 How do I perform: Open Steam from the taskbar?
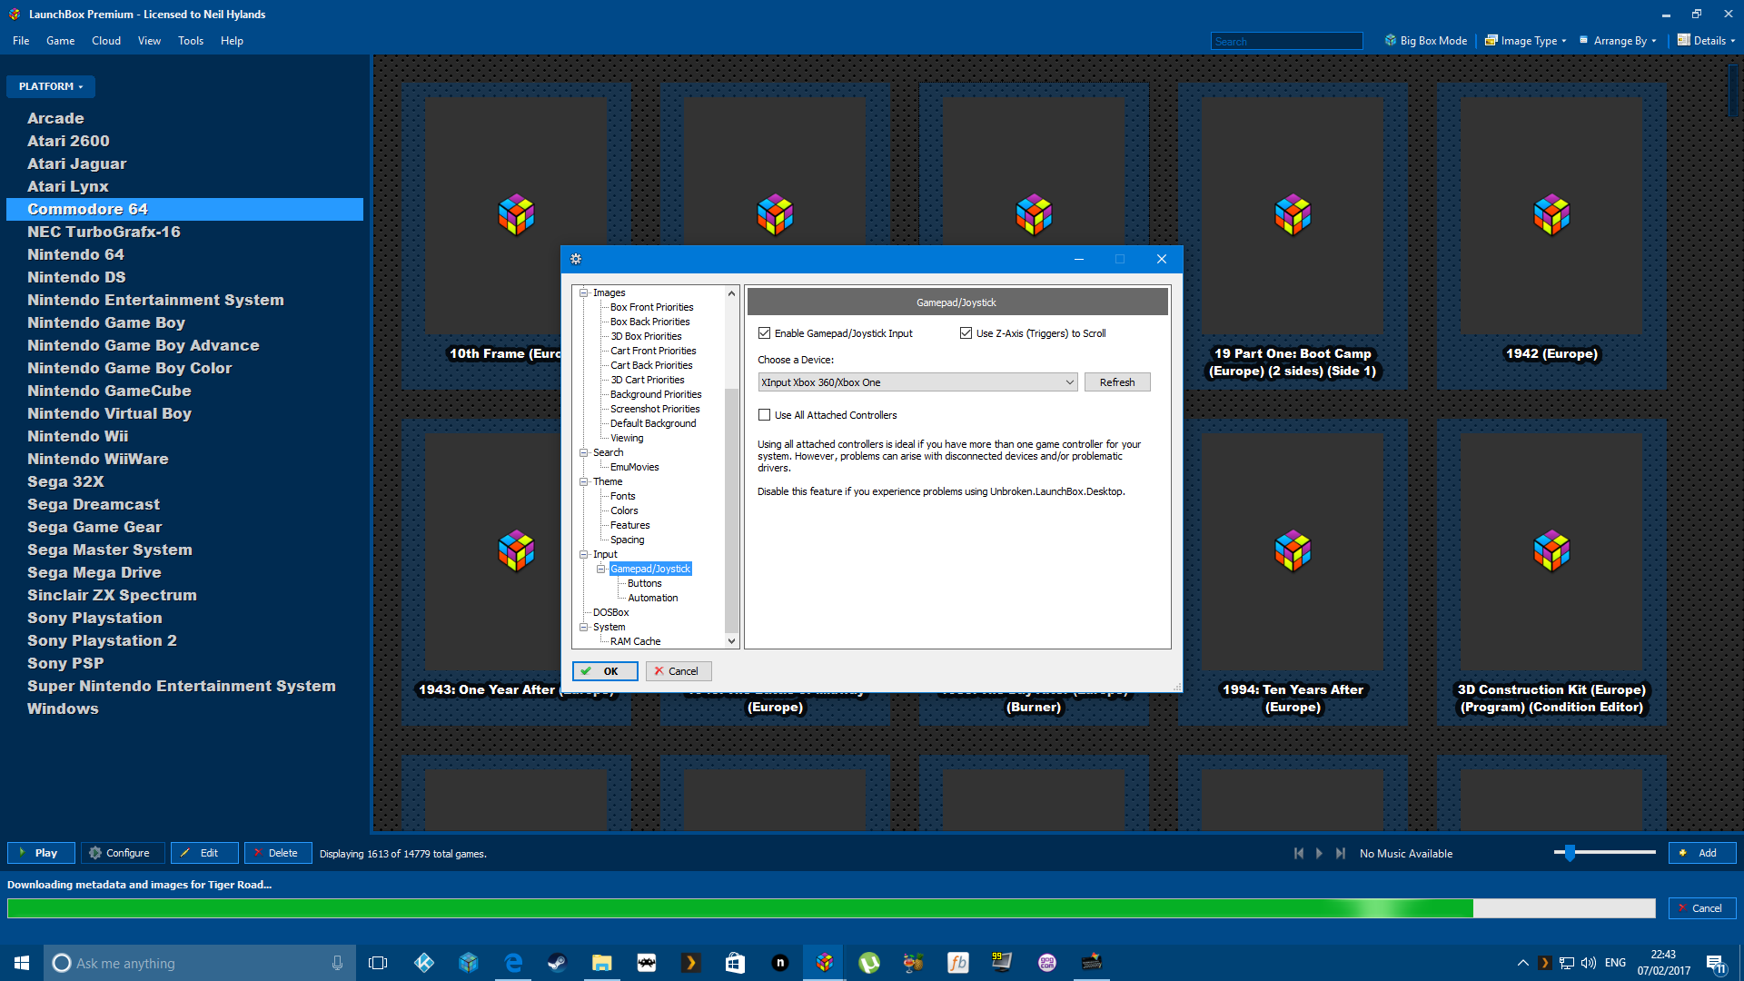[x=557, y=963]
